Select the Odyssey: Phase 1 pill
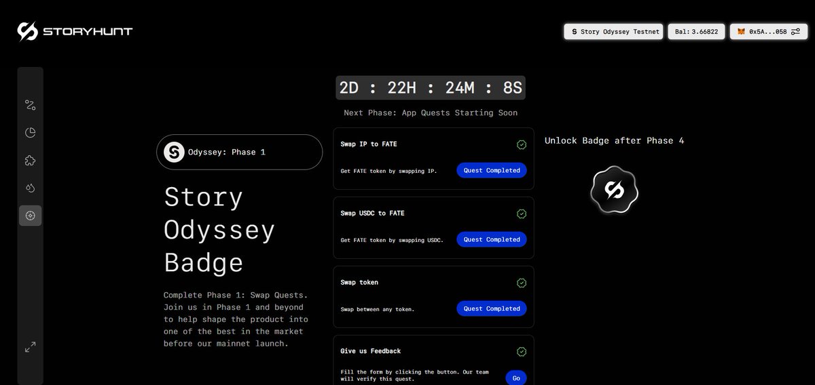Viewport: 815px width, 385px height. (x=240, y=152)
